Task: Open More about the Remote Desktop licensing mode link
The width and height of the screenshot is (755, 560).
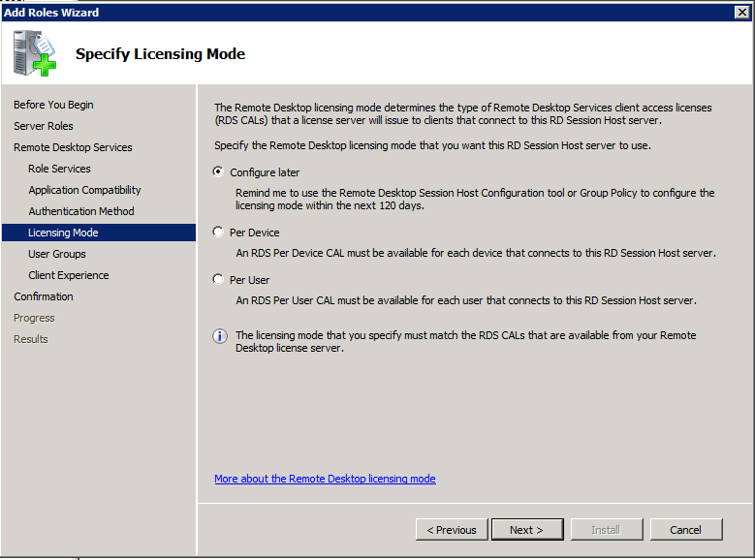Action: coord(325,479)
